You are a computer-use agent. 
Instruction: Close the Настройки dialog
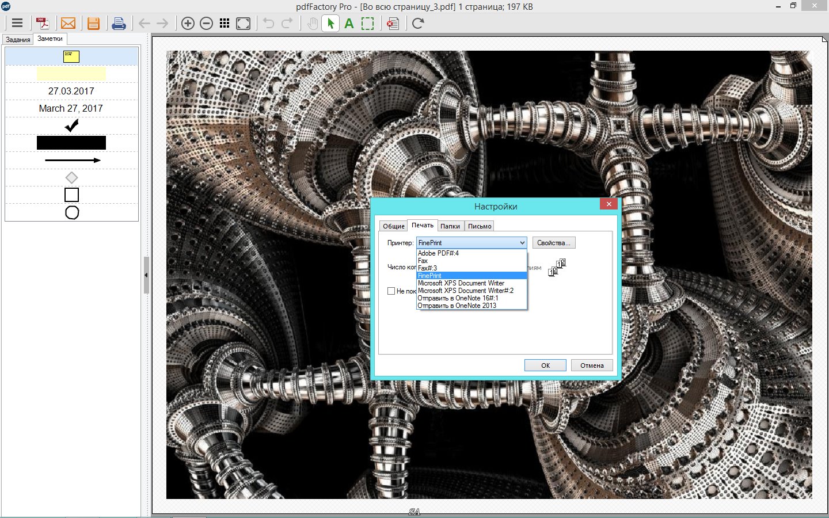point(609,204)
